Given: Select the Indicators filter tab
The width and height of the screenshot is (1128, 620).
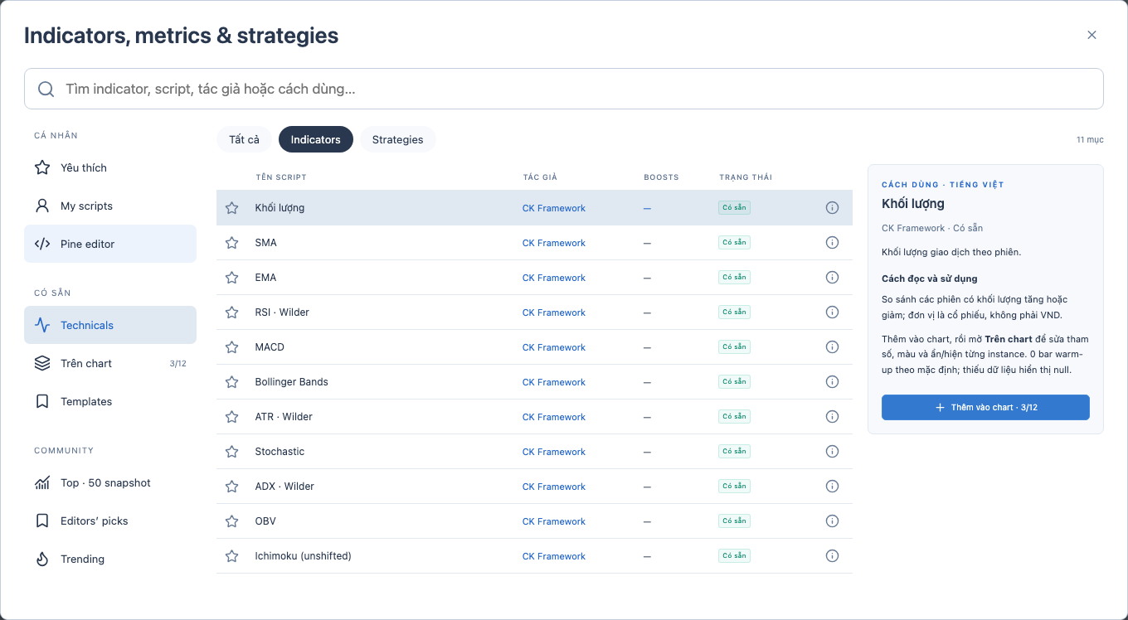Looking at the screenshot, I should pyautogui.click(x=316, y=139).
